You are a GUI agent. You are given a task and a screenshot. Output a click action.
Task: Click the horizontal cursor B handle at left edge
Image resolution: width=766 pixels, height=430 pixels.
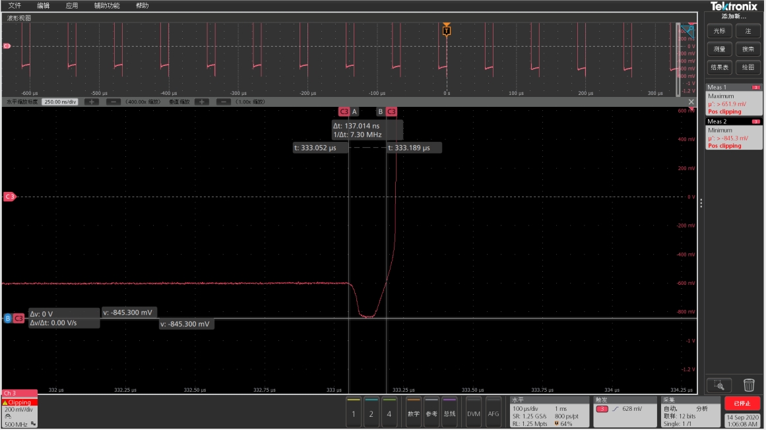click(7, 319)
